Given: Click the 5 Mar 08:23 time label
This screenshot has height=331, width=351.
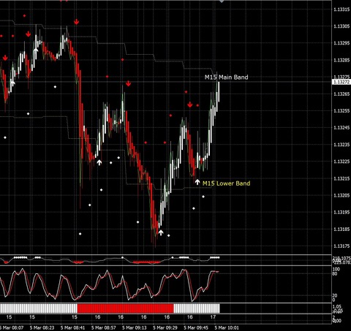Looking at the screenshot, I should tap(42, 327).
